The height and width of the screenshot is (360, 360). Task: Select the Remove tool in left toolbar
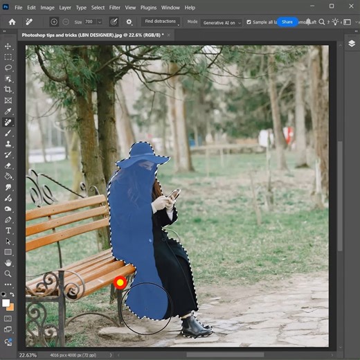[x=8, y=122]
